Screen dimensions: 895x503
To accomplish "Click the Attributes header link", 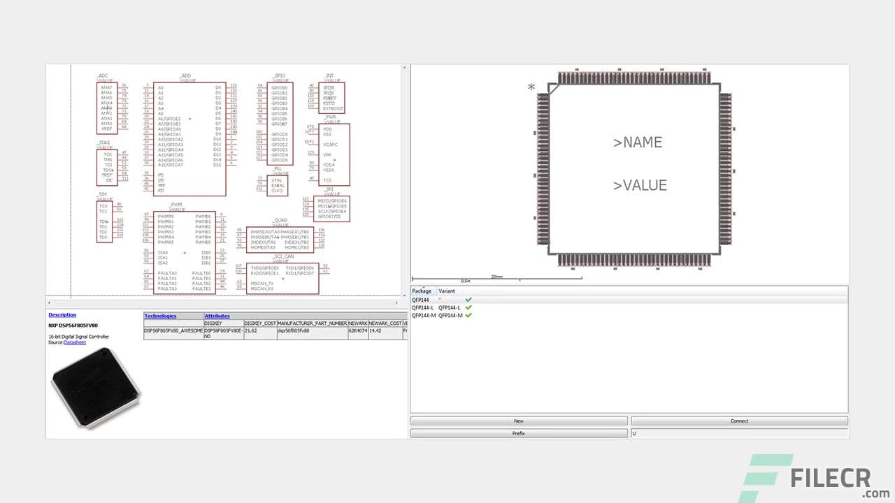I will click(x=216, y=315).
